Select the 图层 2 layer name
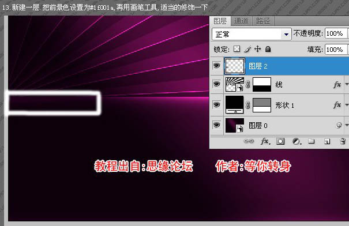 coord(258,66)
